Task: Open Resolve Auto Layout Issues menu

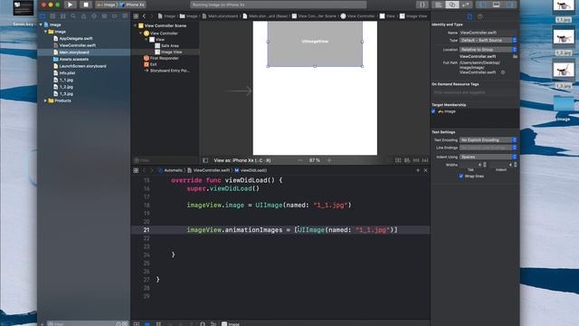Action: tap(425, 160)
